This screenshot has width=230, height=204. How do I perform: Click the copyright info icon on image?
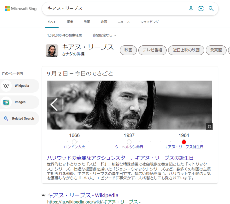pos(209,126)
